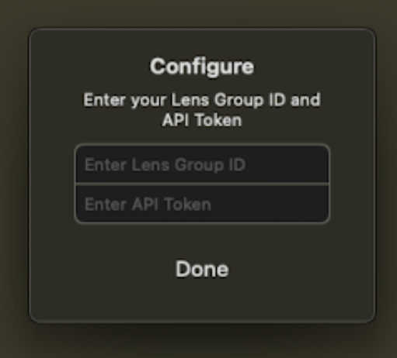Click the 'Enter API Token' placeholder text
The height and width of the screenshot is (358, 397).
[x=148, y=205]
